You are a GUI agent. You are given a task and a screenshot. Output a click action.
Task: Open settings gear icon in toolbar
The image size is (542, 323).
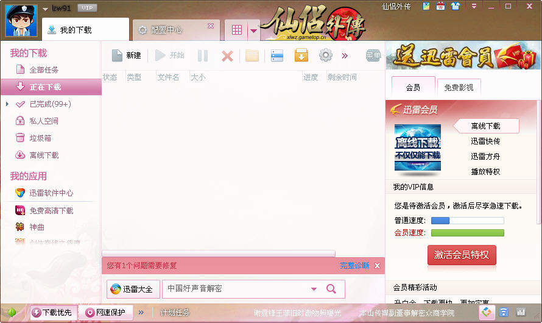(326, 55)
